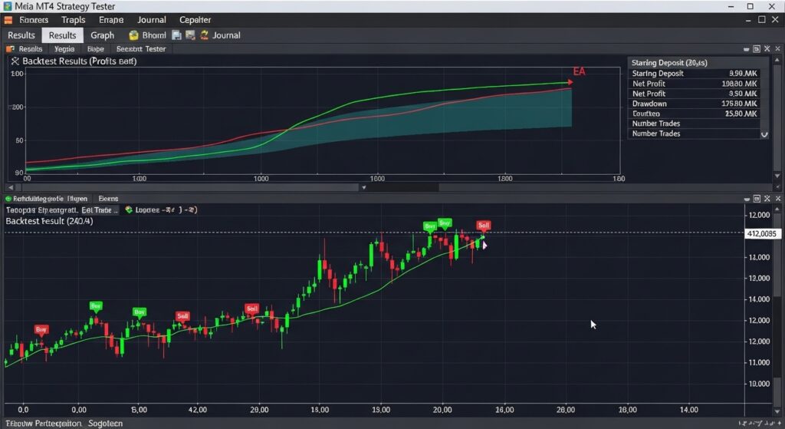Click the 412,0095 price label on axis

point(761,233)
